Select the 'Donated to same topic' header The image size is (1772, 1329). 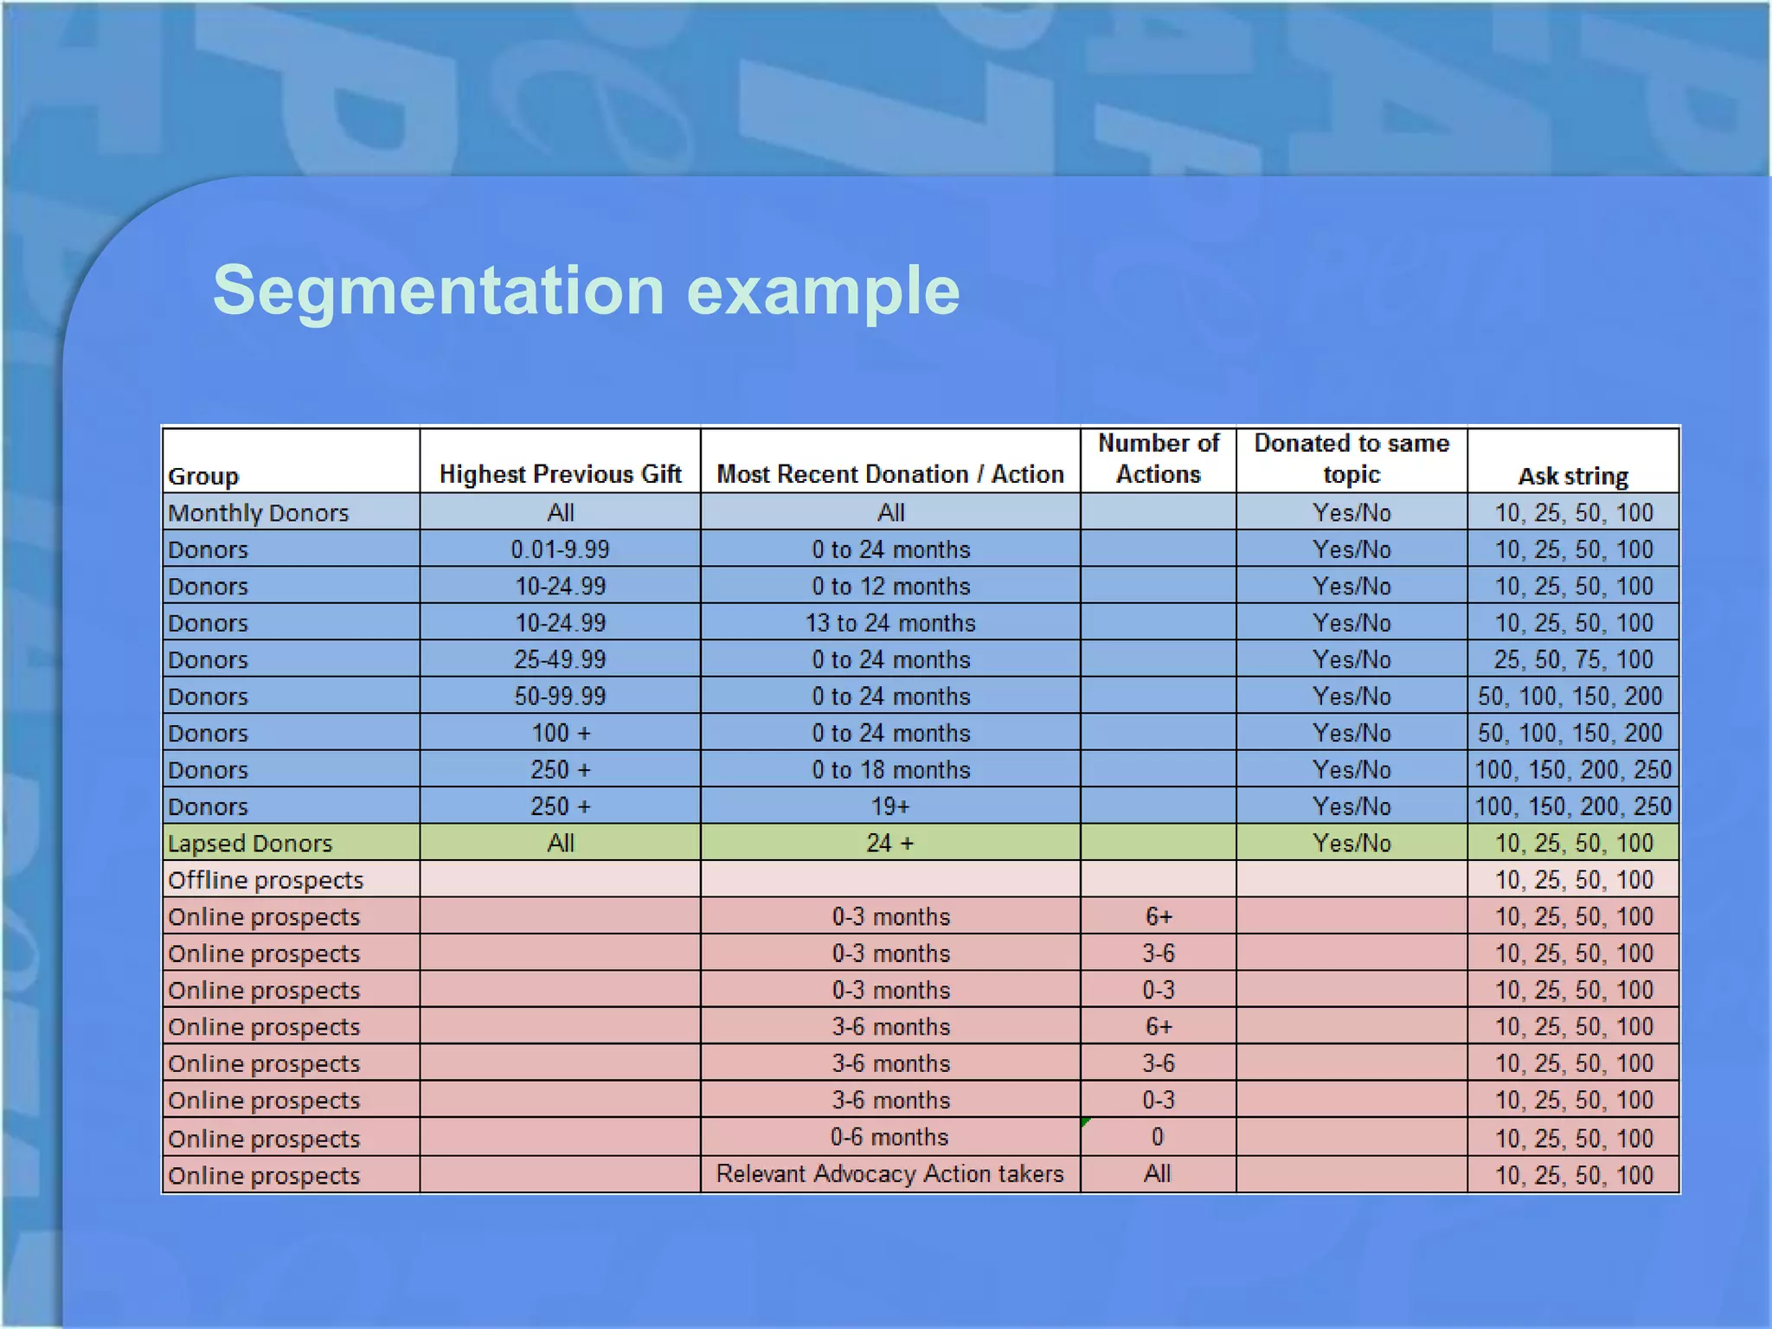point(1351,459)
